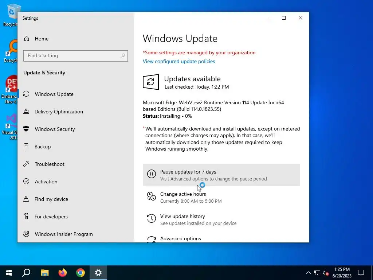This screenshot has height=280, width=373.
Task: Click the Windows Update sync icon in the sidebar
Action: [26, 94]
